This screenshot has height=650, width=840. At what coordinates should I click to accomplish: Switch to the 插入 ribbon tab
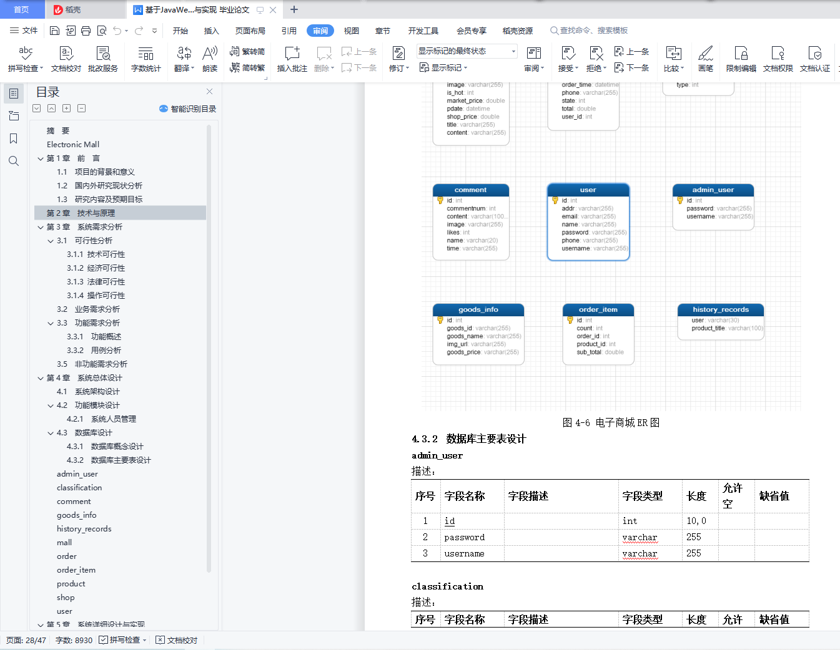[212, 31]
